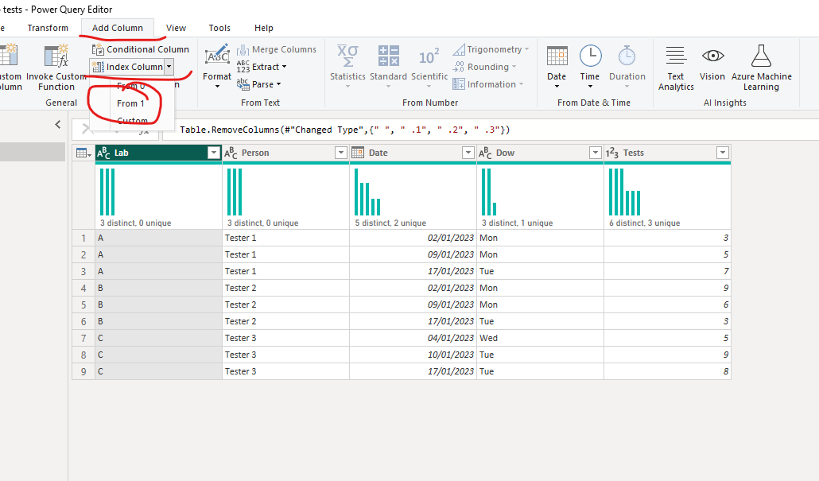Select the Dow column header

point(540,153)
